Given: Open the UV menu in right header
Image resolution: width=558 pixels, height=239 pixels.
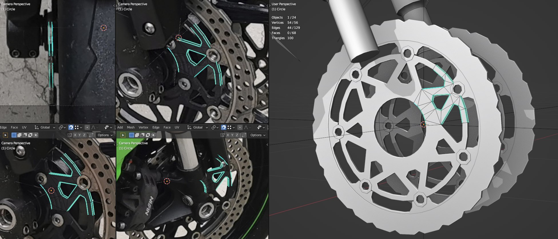Looking at the screenshot, I should pos(177,127).
